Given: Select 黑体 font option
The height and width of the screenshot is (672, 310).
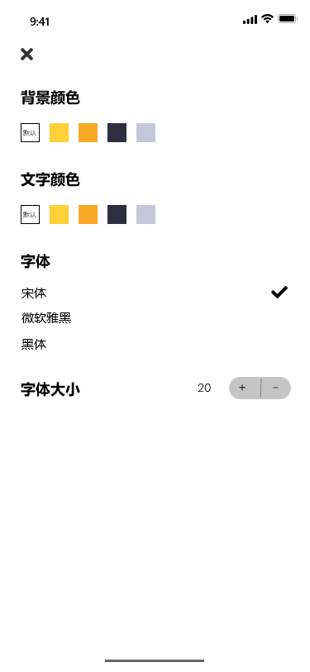Looking at the screenshot, I should [x=34, y=344].
